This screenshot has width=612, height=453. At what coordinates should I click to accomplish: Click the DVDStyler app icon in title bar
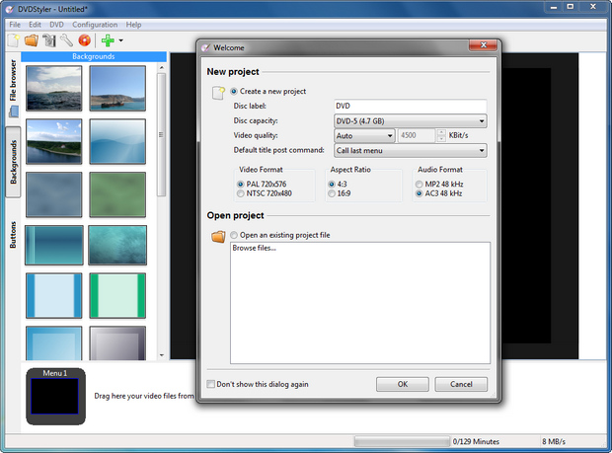pyautogui.click(x=9, y=9)
